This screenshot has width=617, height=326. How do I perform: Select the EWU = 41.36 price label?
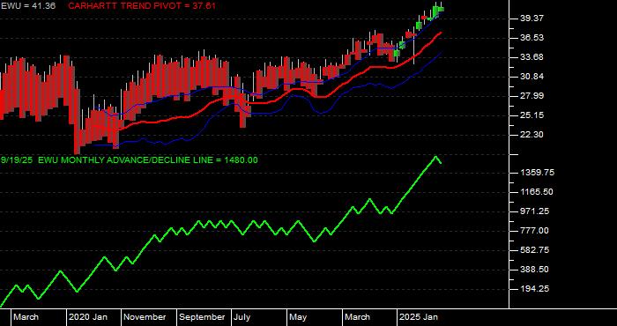click(28, 6)
